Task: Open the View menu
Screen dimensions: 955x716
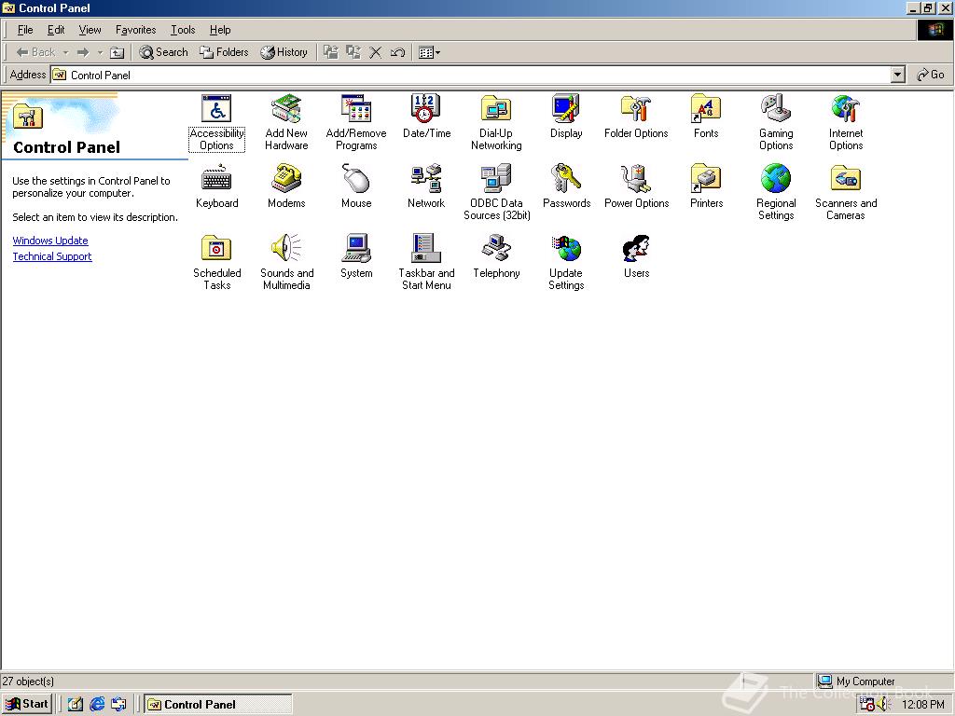Action: tap(90, 30)
